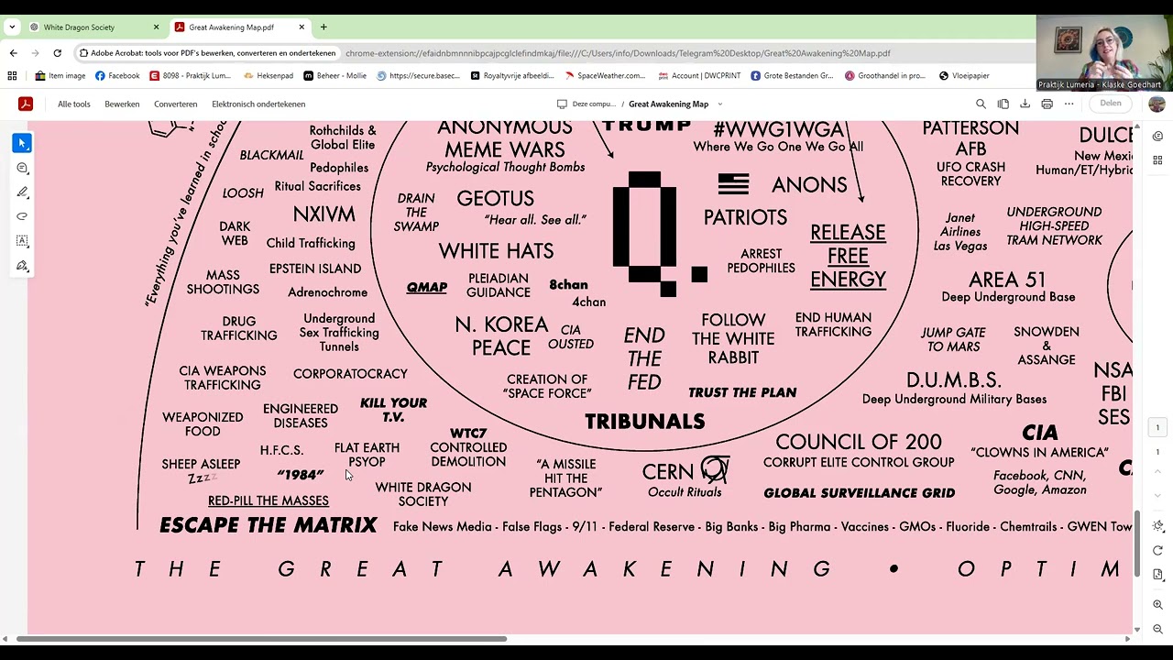The height and width of the screenshot is (660, 1173).
Task: Rotate the page with the rotate icon
Action: click(x=1157, y=551)
